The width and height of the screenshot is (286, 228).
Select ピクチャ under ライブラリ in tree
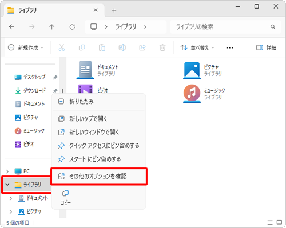click(30, 211)
